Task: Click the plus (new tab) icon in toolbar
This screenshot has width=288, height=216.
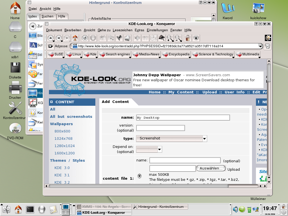Action: tap(137, 38)
